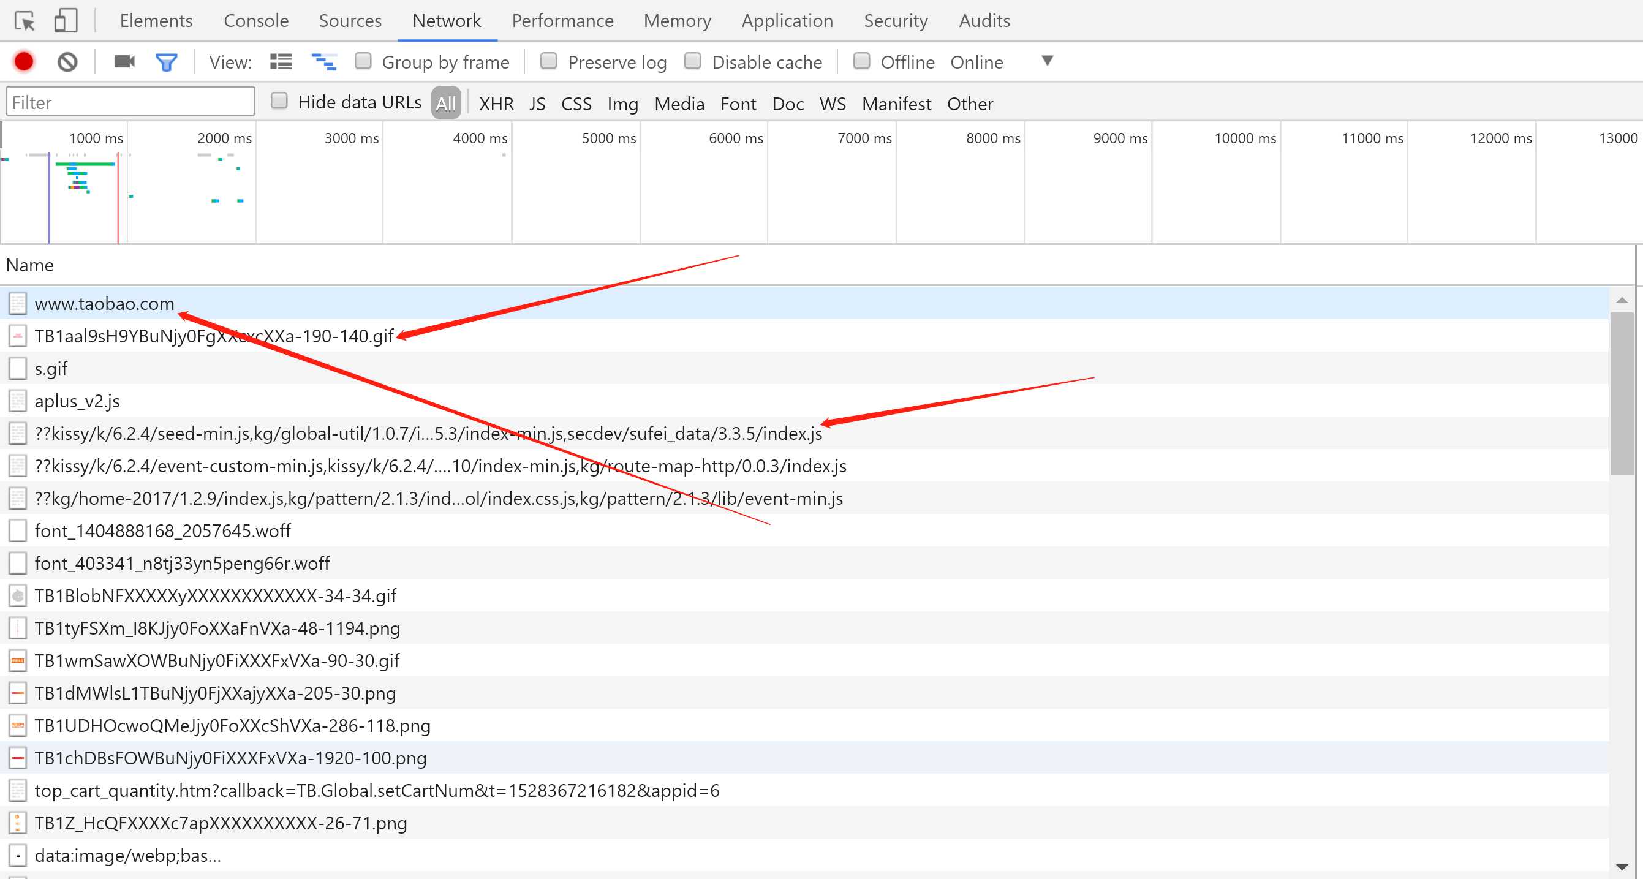Screen dimensions: 1643x879
Task: Toggle the Offline mode checkbox
Action: click(863, 61)
